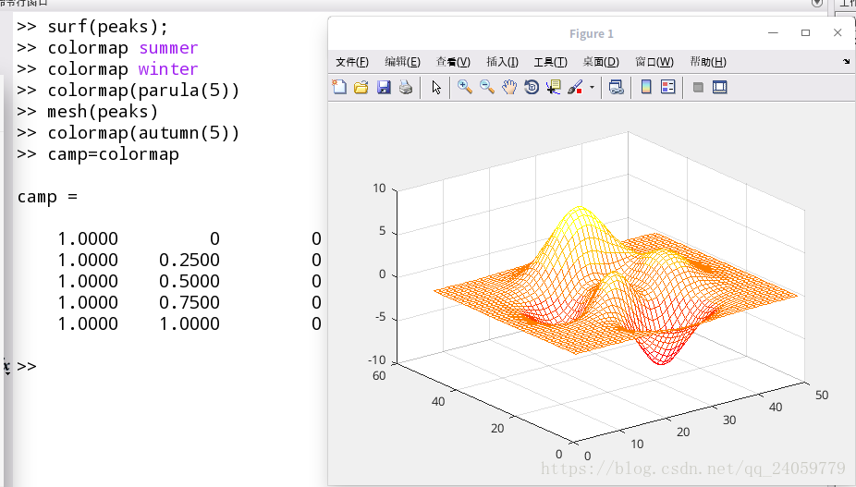The height and width of the screenshot is (487, 856).
Task: Activate the Zoom In magnifier tool
Action: (465, 88)
